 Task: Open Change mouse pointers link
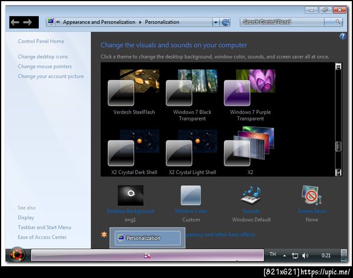[45, 66]
